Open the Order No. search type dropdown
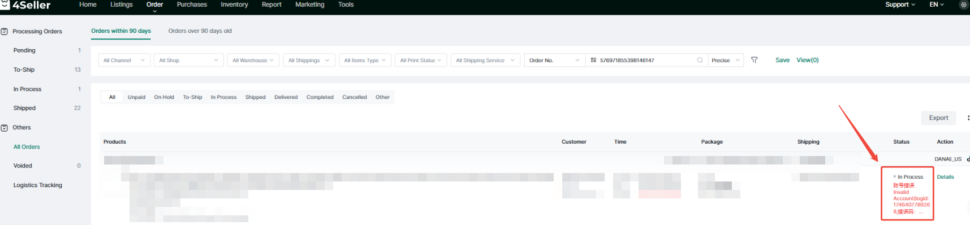Viewport: 970px width, 225px height. coord(554,60)
